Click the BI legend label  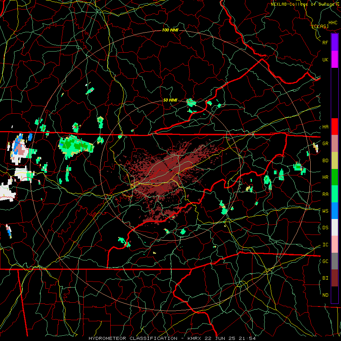325,278
